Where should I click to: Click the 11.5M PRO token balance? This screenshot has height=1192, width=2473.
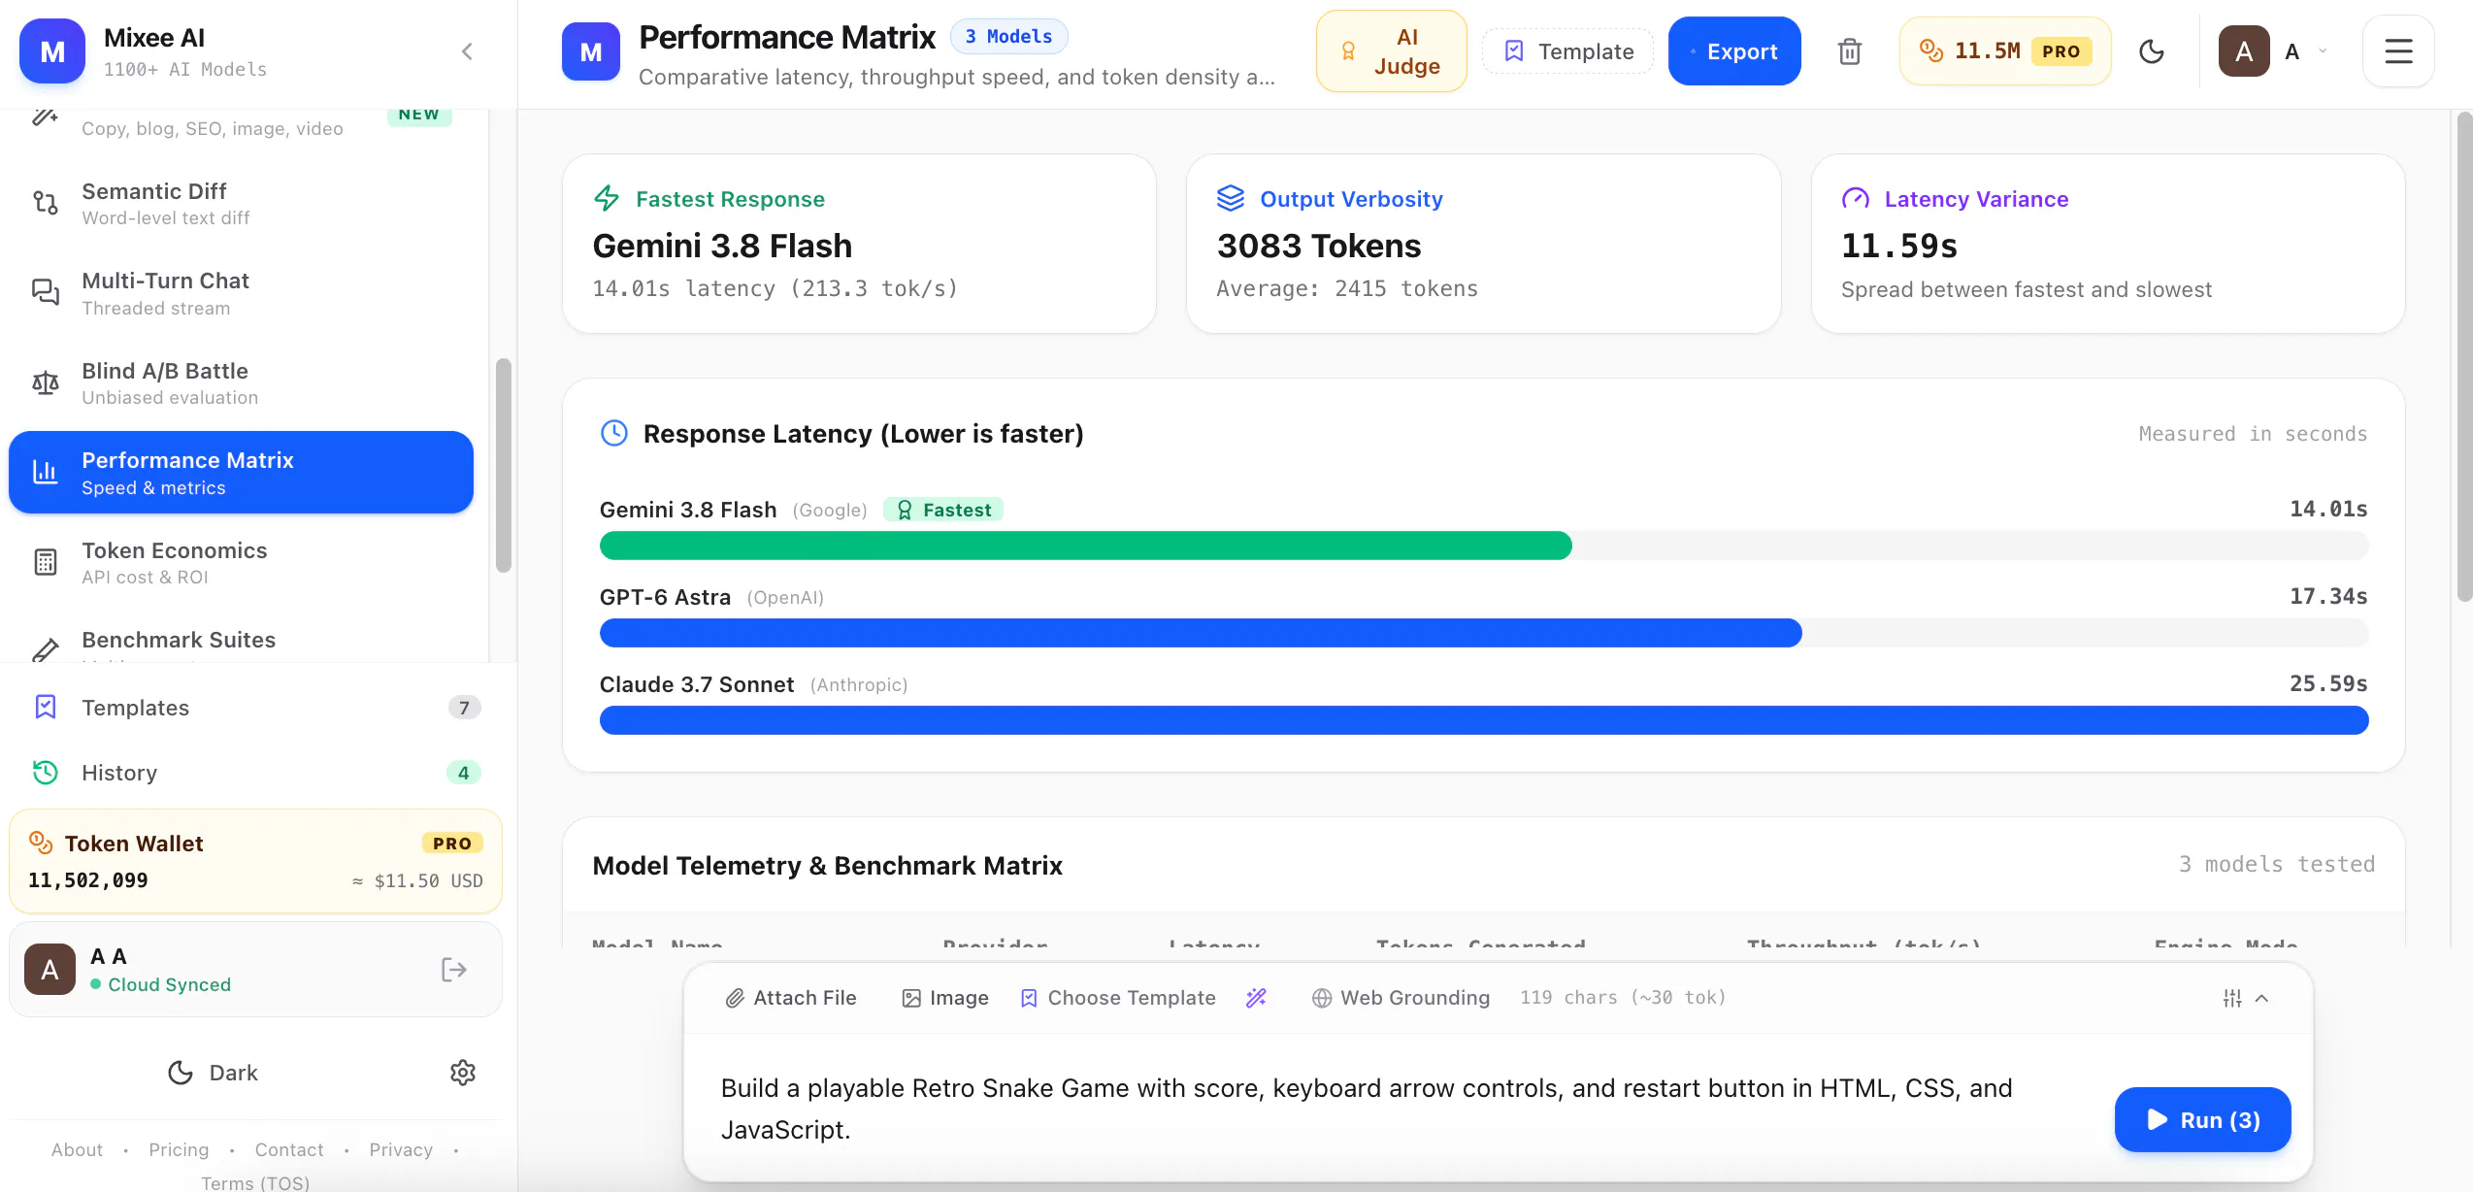[2005, 51]
